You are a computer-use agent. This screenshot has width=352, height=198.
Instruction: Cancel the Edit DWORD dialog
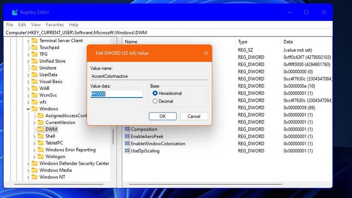194,116
